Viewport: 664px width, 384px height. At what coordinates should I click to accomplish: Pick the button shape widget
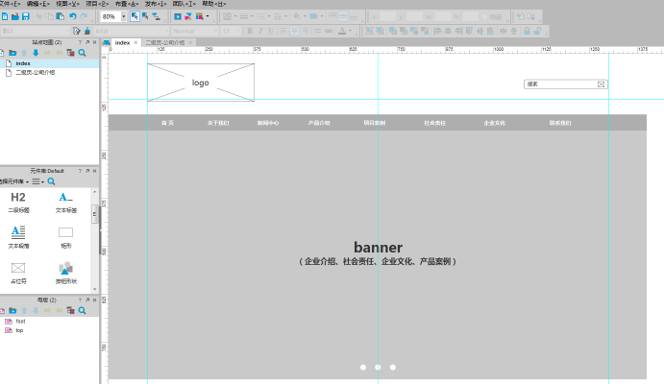65,273
